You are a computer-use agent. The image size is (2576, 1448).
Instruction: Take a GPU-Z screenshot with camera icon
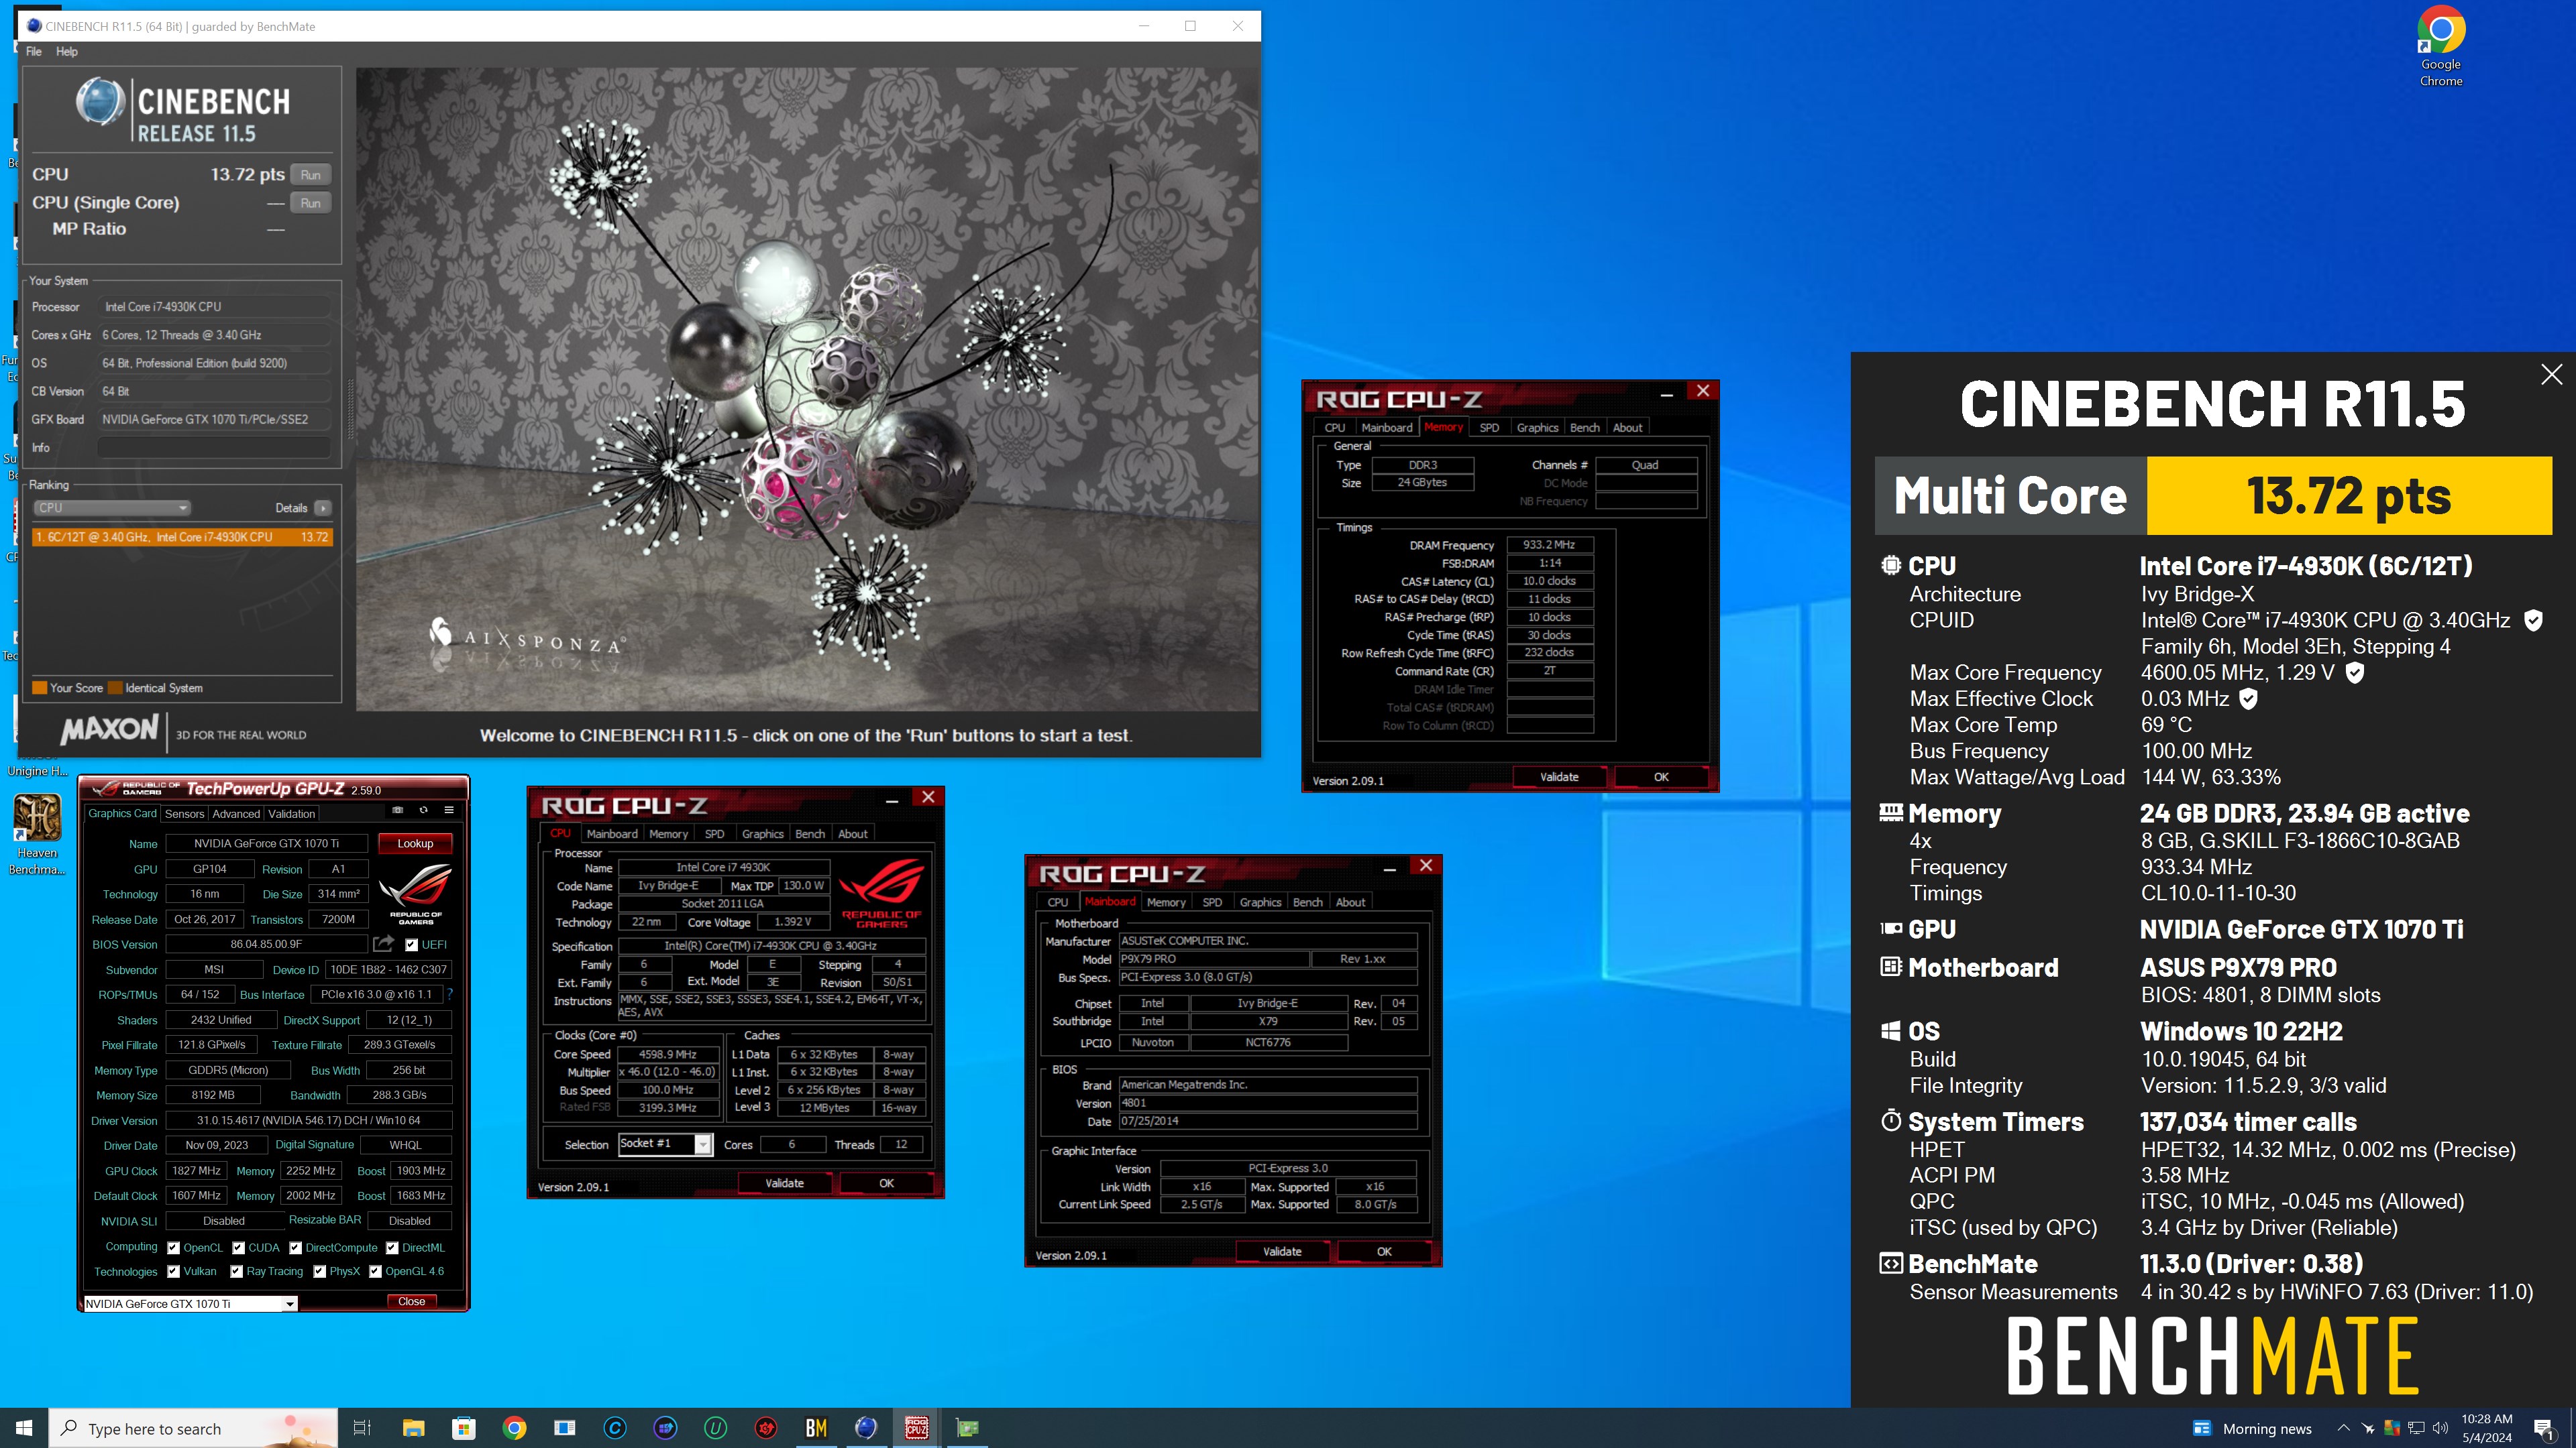point(397,810)
